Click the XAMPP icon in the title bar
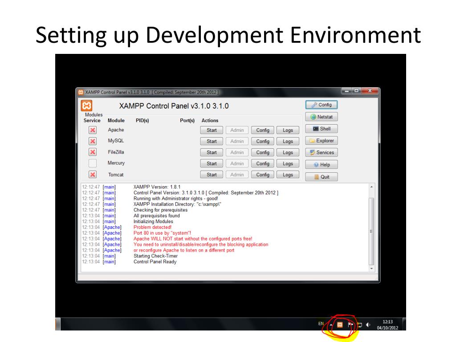The height and width of the screenshot is (342, 456). pyautogui.click(x=81, y=92)
